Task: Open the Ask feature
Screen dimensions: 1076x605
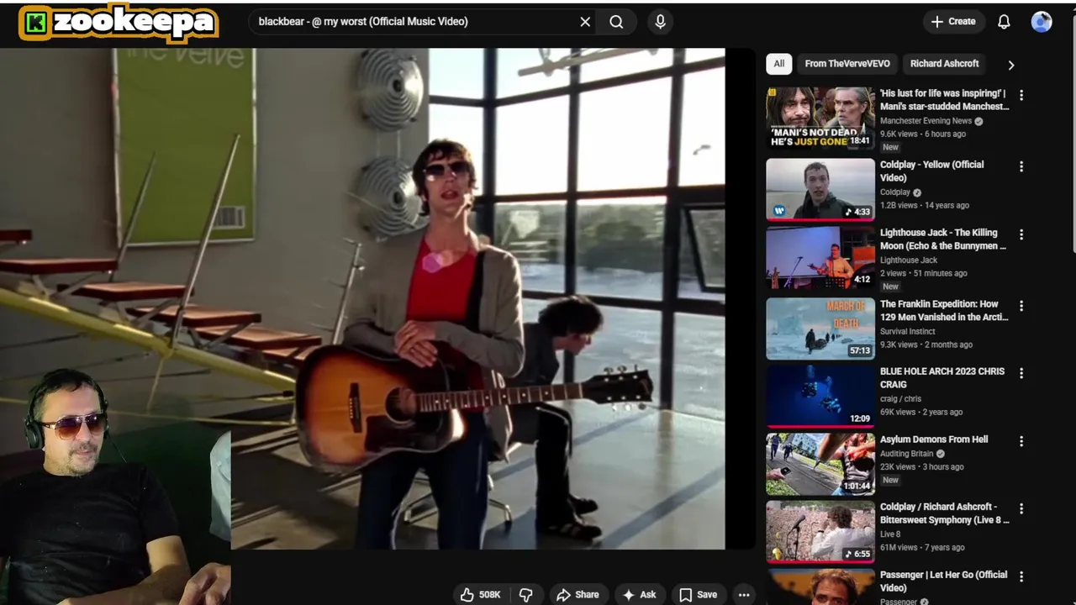Action: [639, 595]
